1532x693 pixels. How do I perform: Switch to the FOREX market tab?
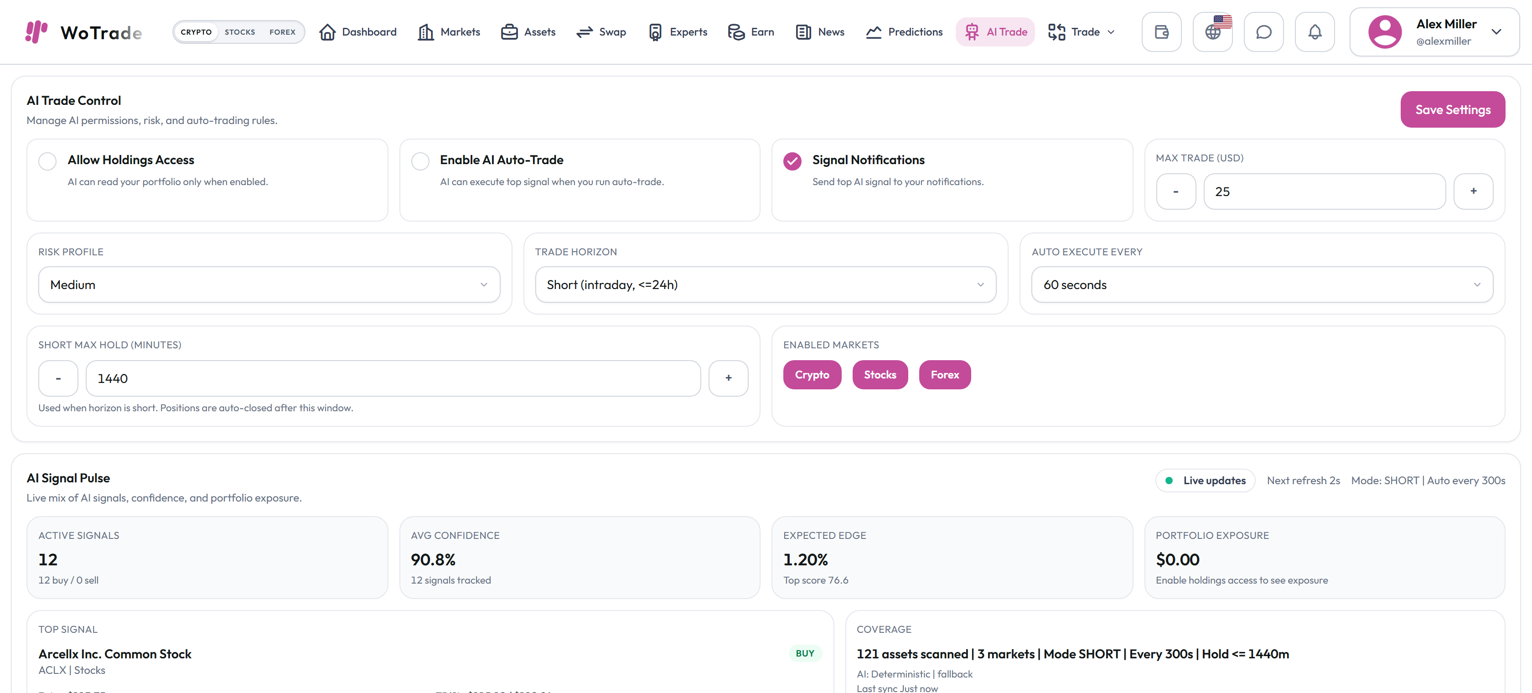click(x=283, y=32)
